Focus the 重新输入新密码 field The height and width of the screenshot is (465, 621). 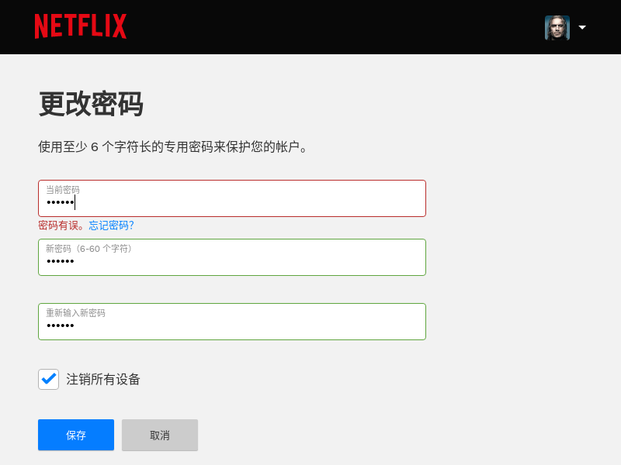(232, 322)
